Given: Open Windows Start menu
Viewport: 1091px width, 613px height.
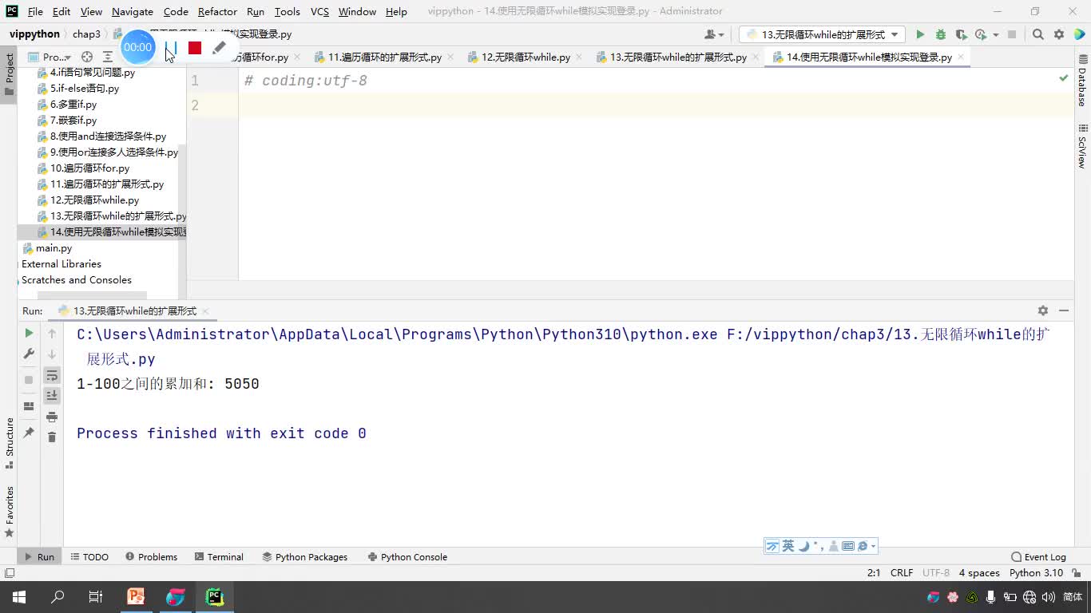Looking at the screenshot, I should click(19, 596).
